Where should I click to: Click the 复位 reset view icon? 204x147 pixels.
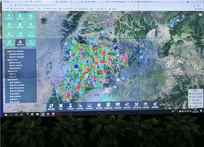61,106
